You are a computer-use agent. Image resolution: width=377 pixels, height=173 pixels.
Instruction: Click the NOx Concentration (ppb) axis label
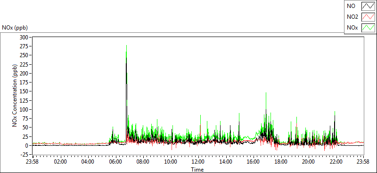tap(15, 96)
